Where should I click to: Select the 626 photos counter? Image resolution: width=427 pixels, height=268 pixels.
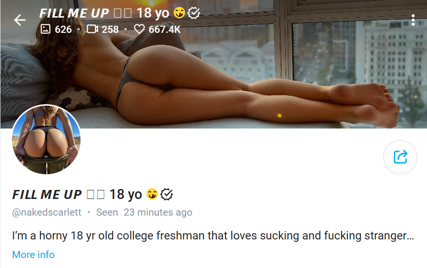63,29
